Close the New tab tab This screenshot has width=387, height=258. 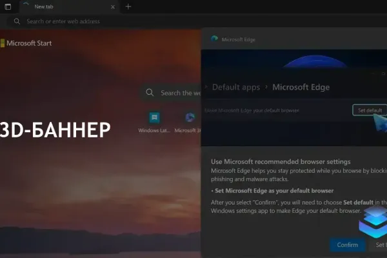pos(112,7)
